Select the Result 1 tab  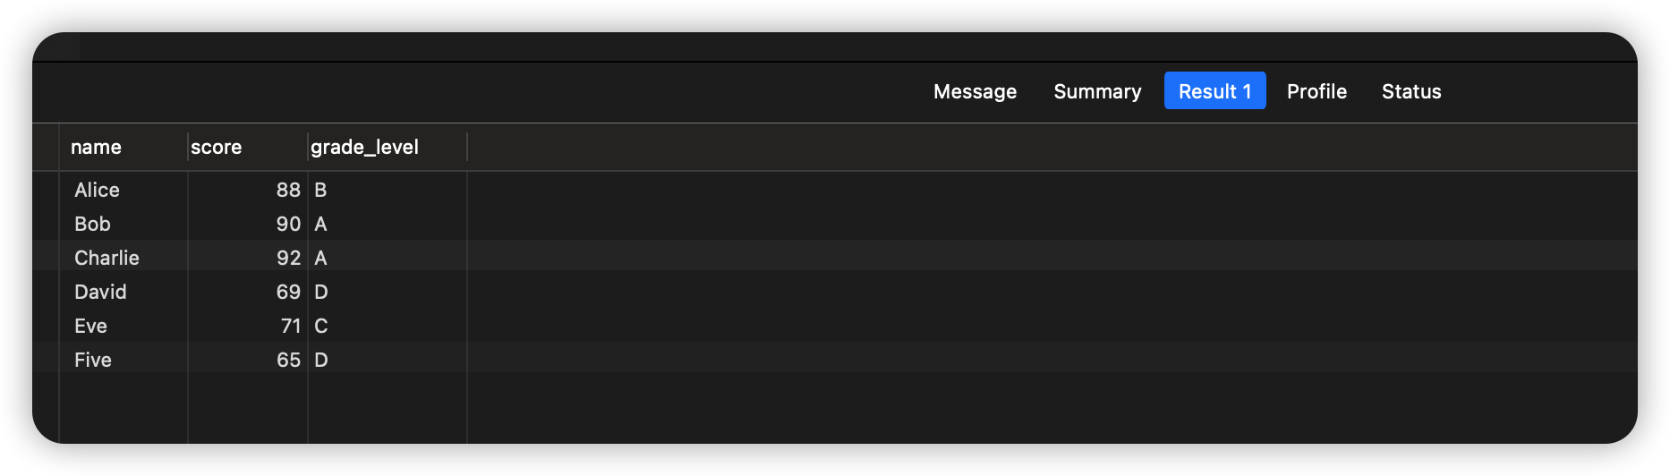pos(1214,91)
